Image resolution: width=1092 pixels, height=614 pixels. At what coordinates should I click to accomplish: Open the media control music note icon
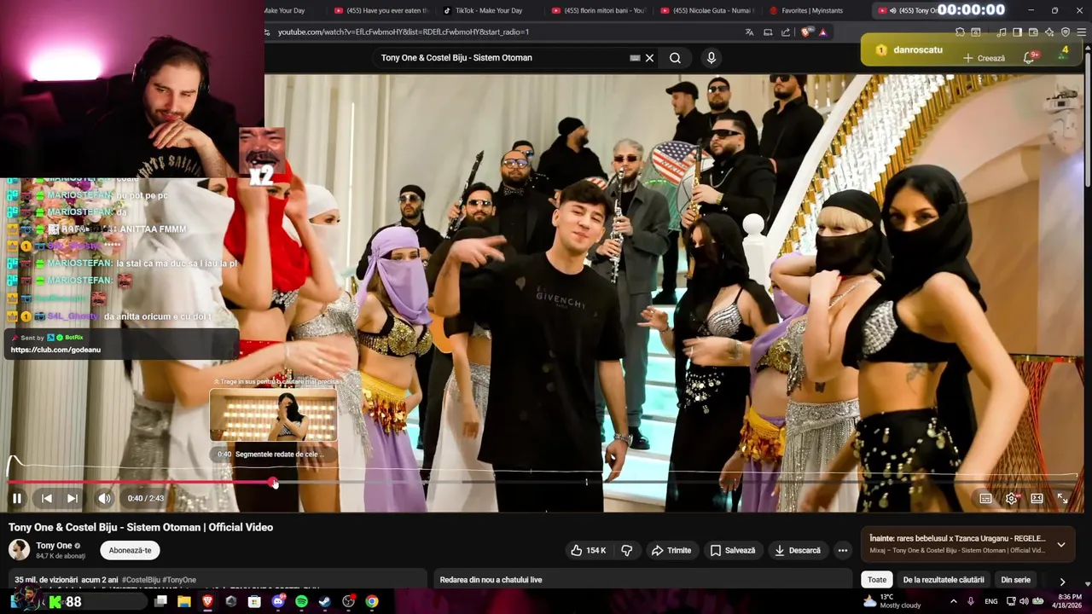tap(1002, 32)
